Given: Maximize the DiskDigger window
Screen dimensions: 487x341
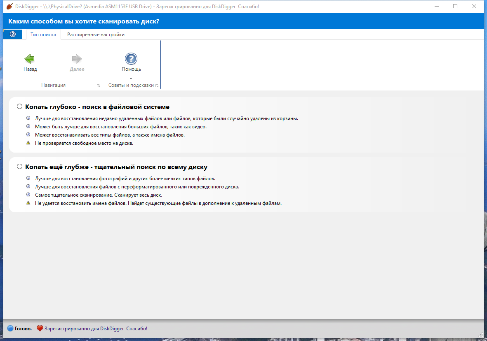Looking at the screenshot, I should (x=455, y=6).
